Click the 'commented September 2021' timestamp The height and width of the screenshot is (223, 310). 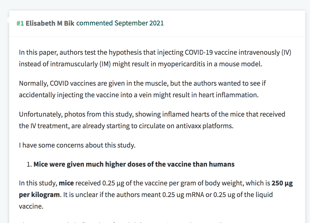pos(120,23)
